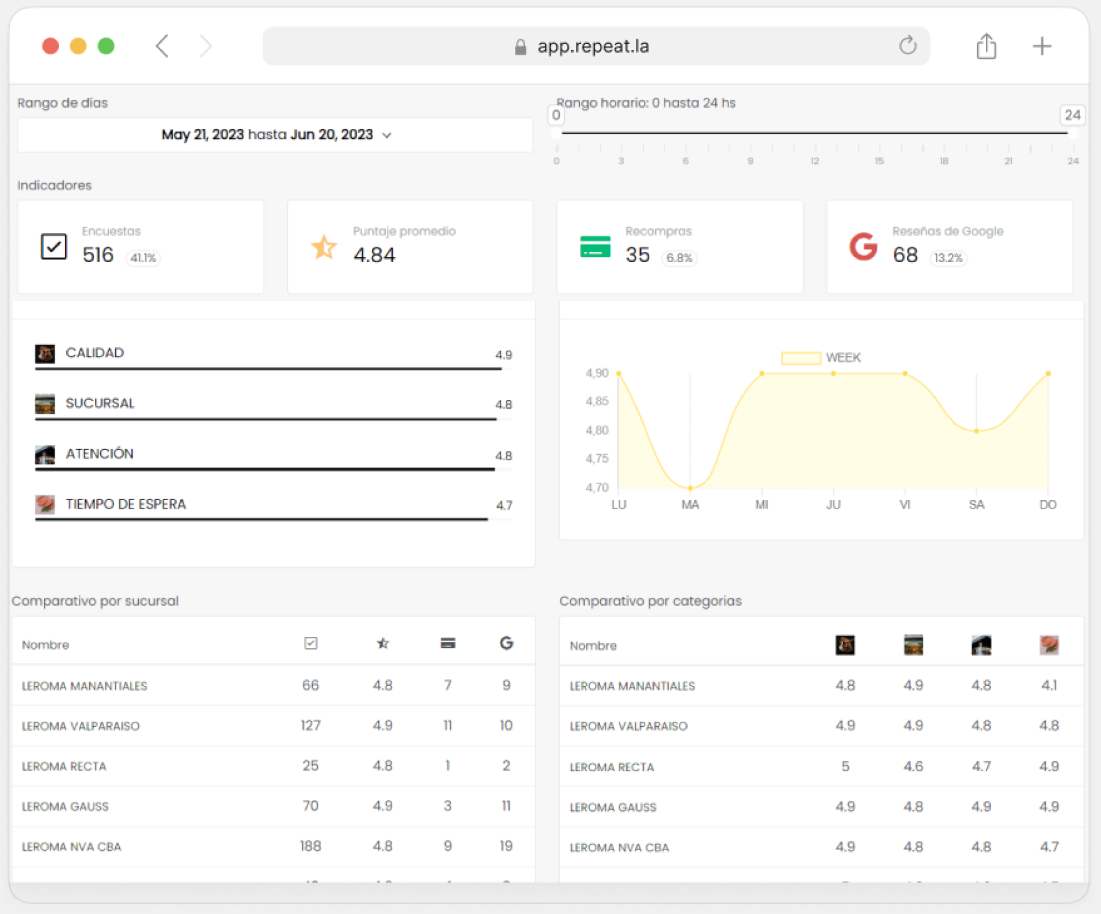Viewport: 1101px width, 914px height.
Task: Click the surveys checkbox column header icon
Action: point(310,643)
